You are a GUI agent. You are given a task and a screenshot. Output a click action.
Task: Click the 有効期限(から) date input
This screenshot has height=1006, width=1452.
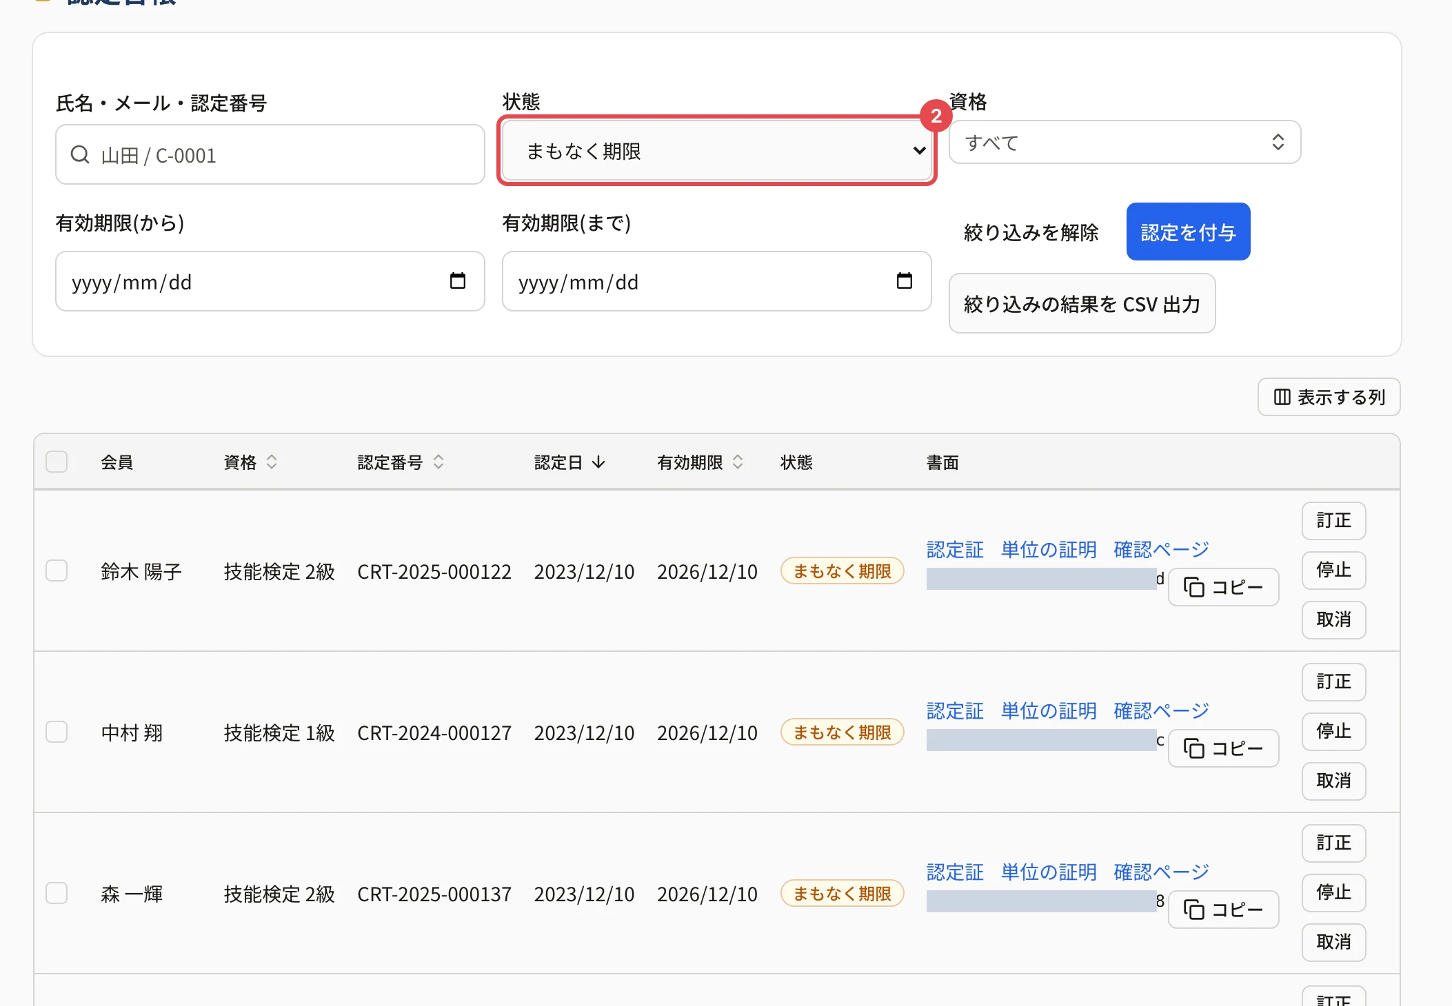(x=270, y=281)
